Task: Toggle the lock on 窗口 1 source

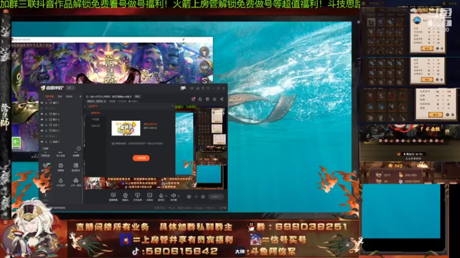Action: [x=46, y=103]
